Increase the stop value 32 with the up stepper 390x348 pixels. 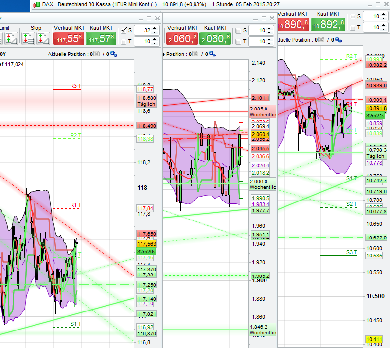point(154,28)
